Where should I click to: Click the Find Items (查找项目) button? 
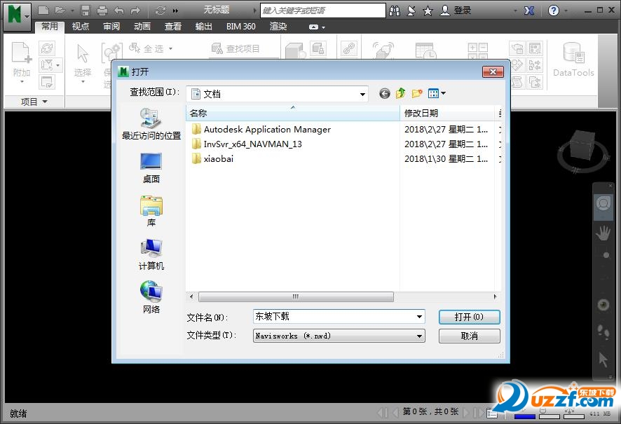click(236, 48)
